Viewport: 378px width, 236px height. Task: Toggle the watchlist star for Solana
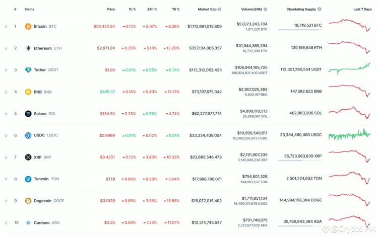coord(6,114)
